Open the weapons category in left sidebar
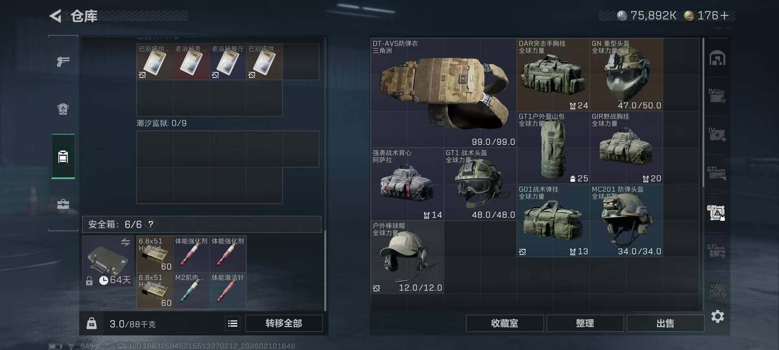 tap(63, 61)
